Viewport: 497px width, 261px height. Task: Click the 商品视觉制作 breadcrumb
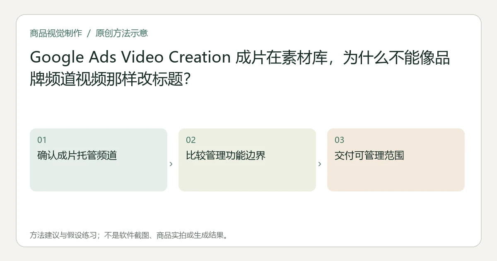[56, 33]
